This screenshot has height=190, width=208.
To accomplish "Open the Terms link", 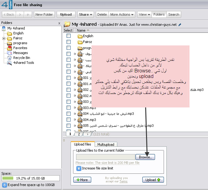I will coord(123,181).
